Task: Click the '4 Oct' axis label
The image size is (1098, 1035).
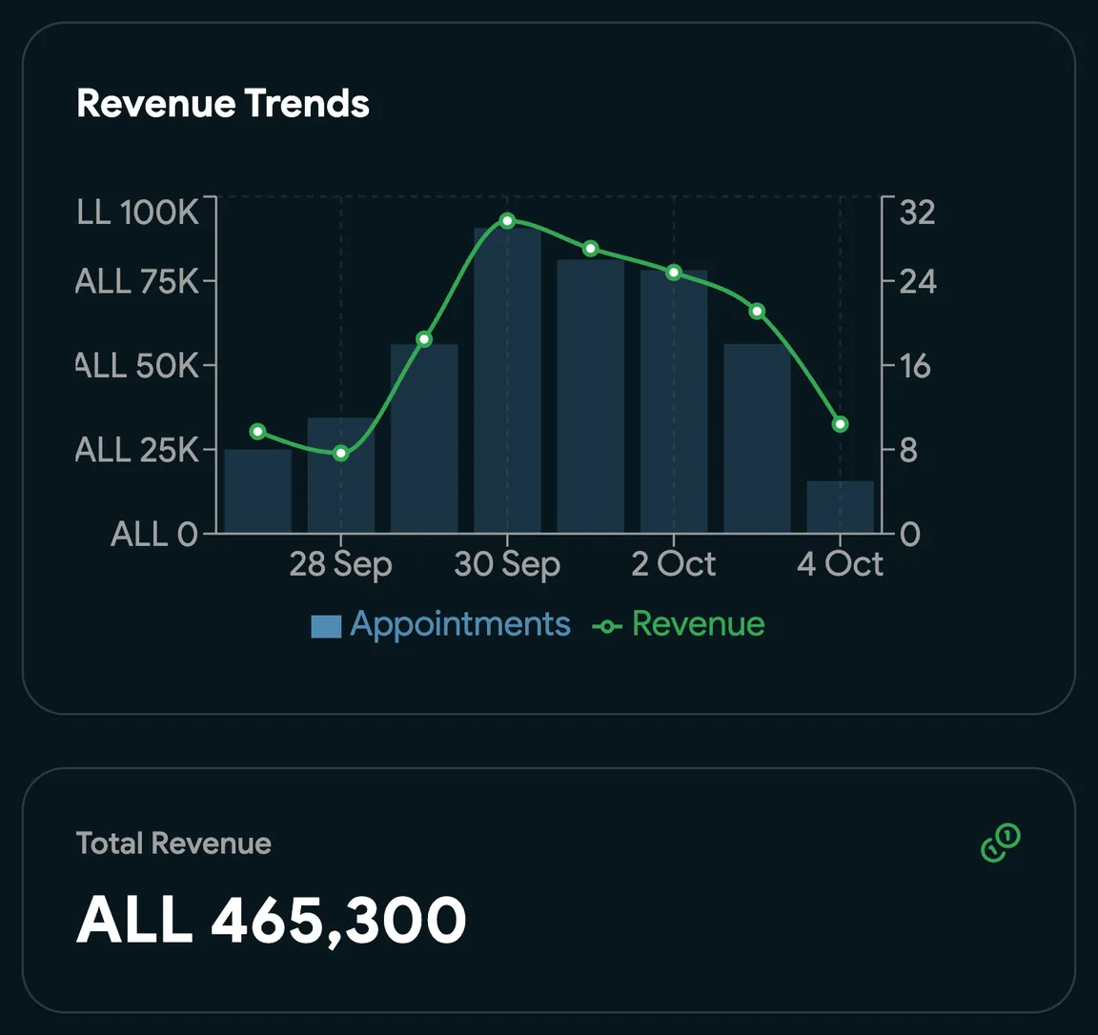Action: pos(841,563)
